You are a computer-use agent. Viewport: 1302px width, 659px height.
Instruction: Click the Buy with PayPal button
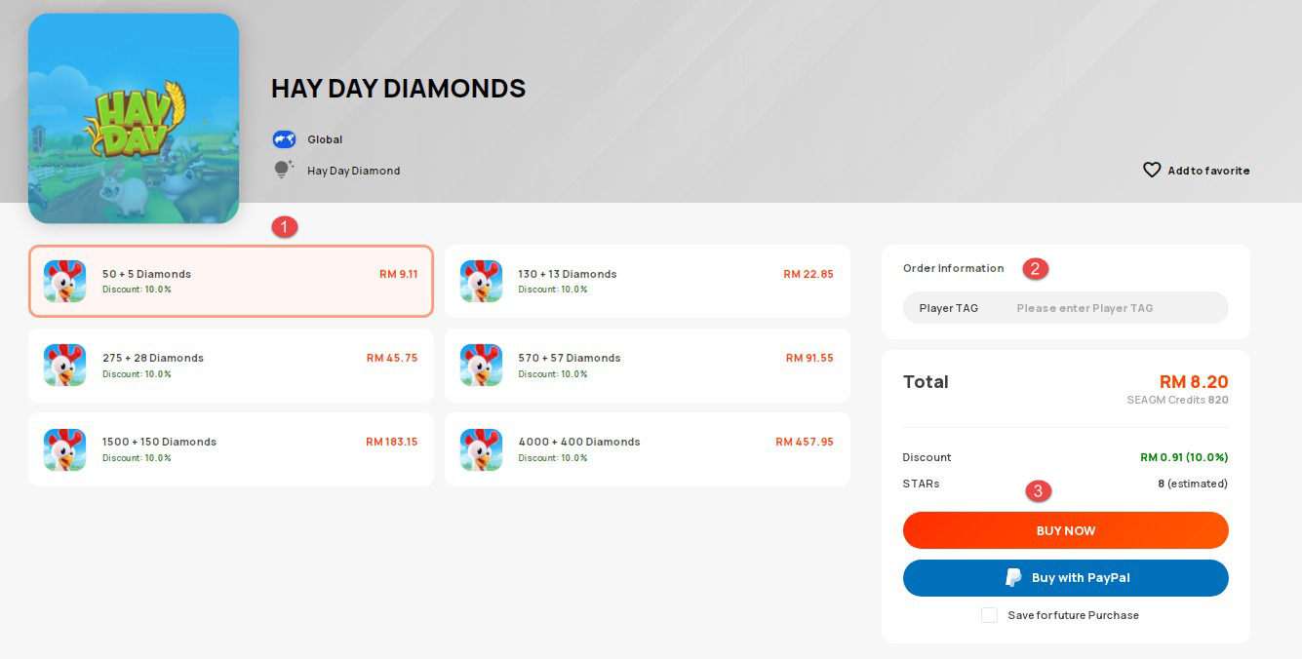pyautogui.click(x=1066, y=578)
